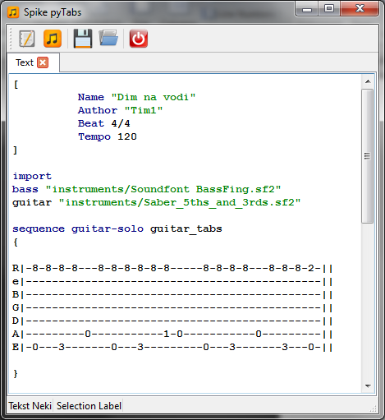
Task: Click the closing curly brace line
Action: tap(16, 374)
